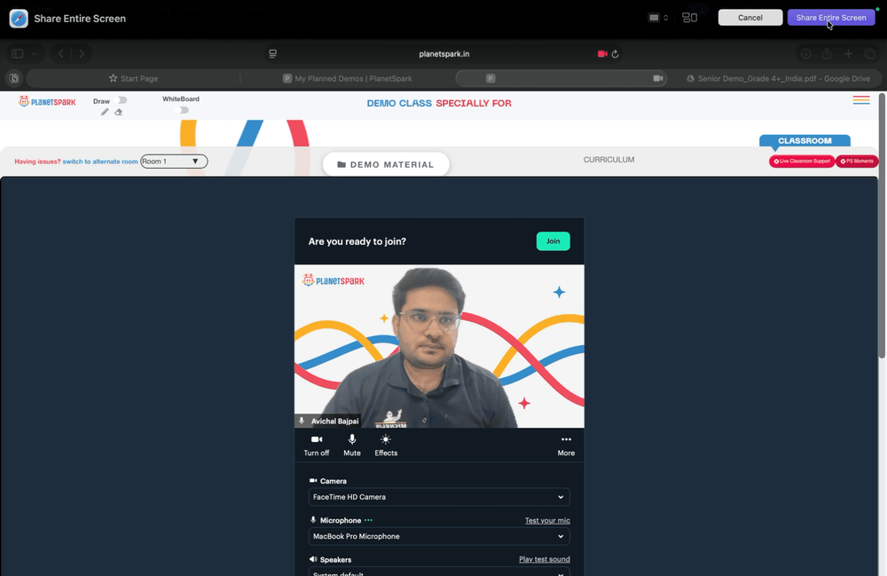Open Safari downloads icon
Viewport: 887px width, 576px height.
tap(805, 54)
